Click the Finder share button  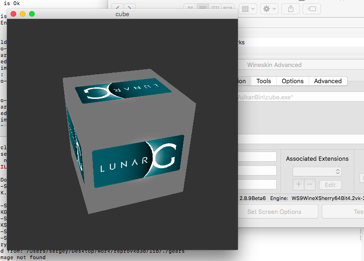coord(291,9)
